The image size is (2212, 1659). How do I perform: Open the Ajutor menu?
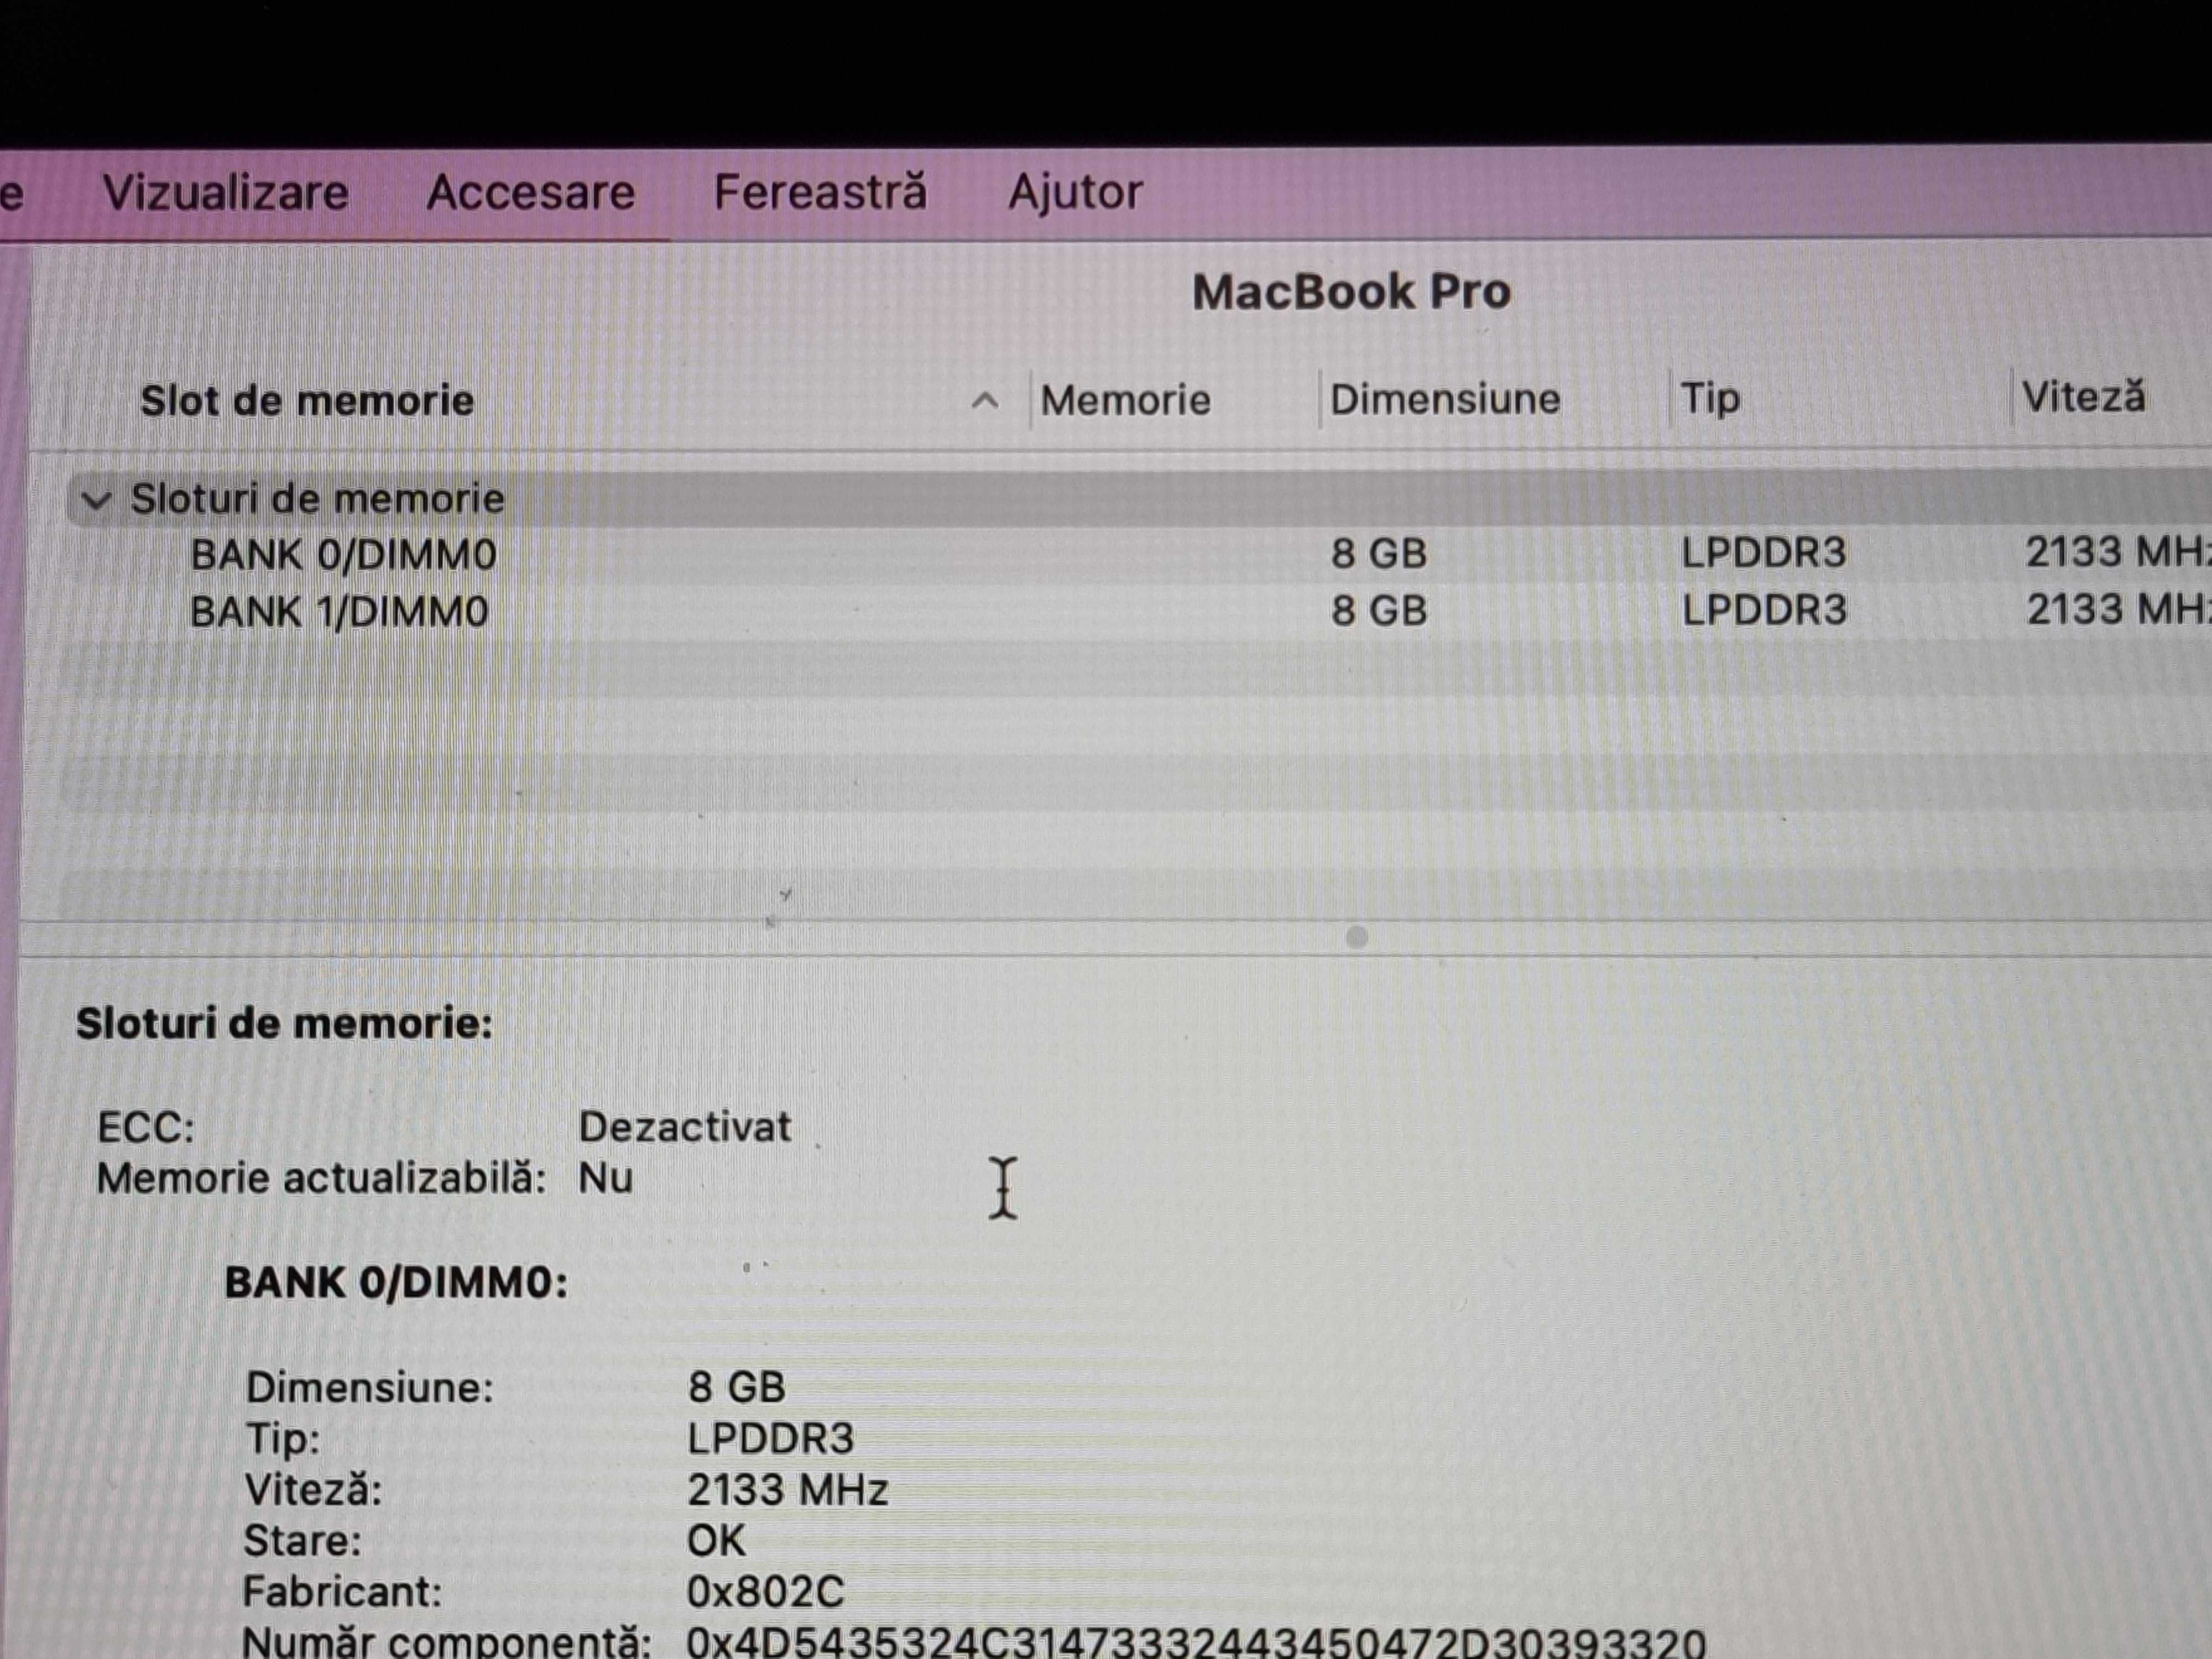(x=1075, y=192)
